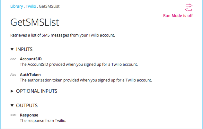Toggle the Run Mode is off label

178,16
